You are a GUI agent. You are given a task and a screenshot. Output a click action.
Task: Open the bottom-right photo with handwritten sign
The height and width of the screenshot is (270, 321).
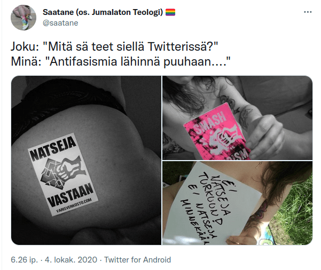(238, 203)
